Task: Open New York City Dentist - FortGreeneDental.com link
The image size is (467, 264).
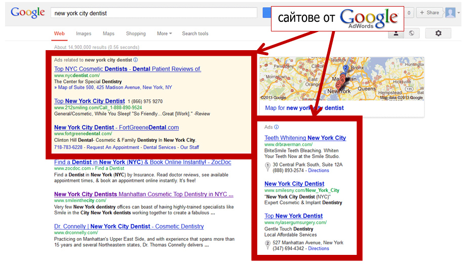Action: coord(116,127)
